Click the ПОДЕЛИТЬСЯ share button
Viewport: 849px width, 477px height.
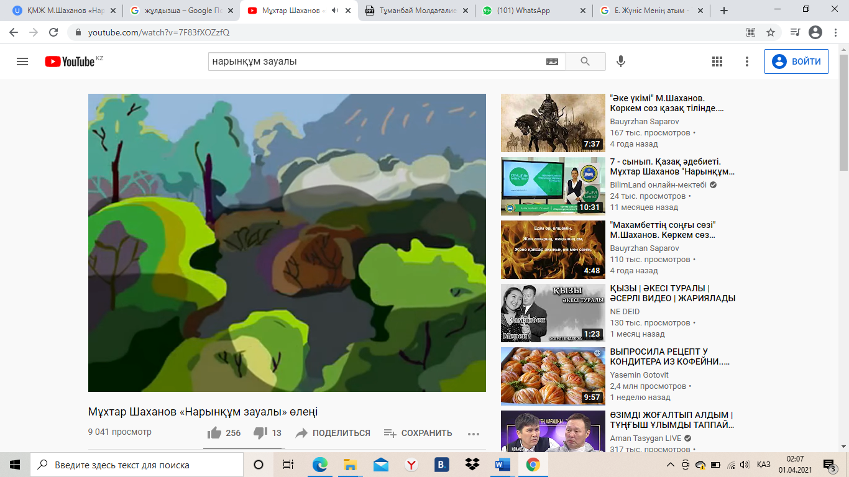coord(333,433)
